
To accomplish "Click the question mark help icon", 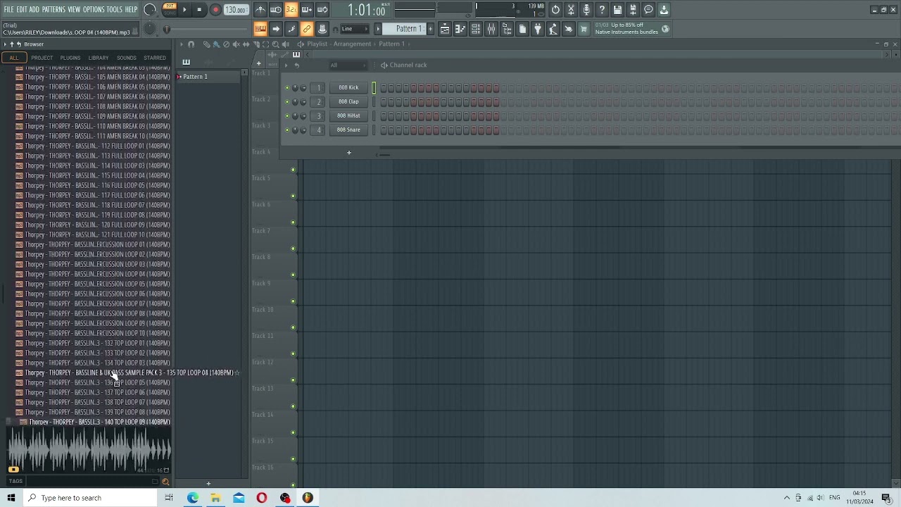I will [602, 10].
